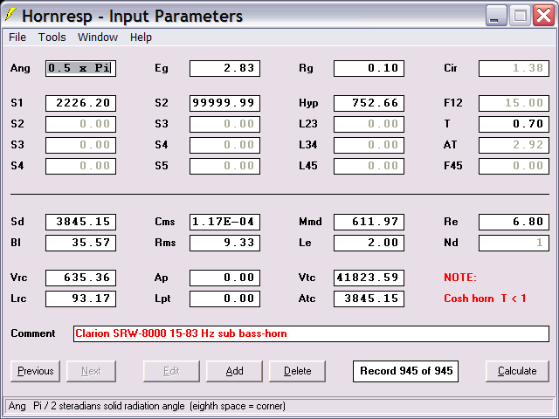Click the Atc field with 3845.15
The image size is (559, 419).
click(369, 299)
